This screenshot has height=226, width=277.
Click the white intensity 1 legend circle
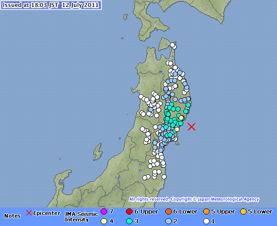tap(205, 221)
